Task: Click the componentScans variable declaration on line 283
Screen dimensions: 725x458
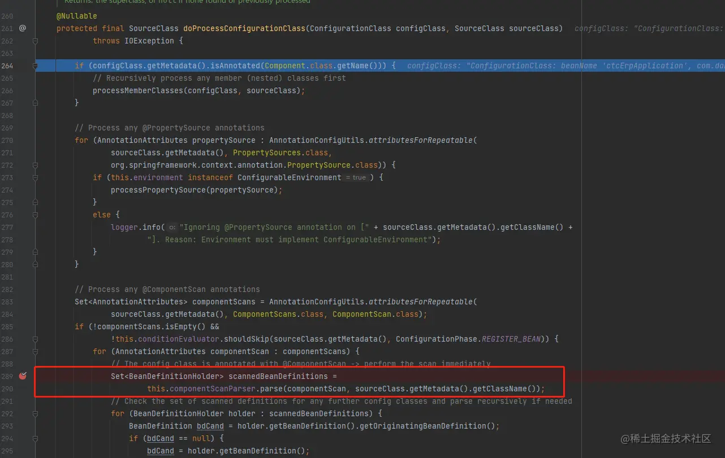Action: pos(224,302)
